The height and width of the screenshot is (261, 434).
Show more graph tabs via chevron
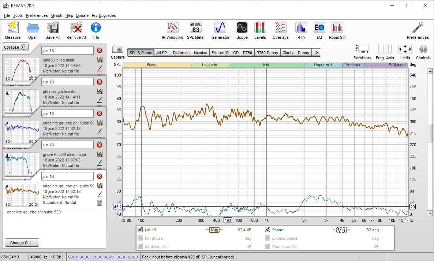coord(316,53)
